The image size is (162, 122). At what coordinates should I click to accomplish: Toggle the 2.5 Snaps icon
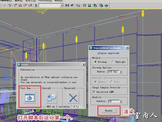15,5
